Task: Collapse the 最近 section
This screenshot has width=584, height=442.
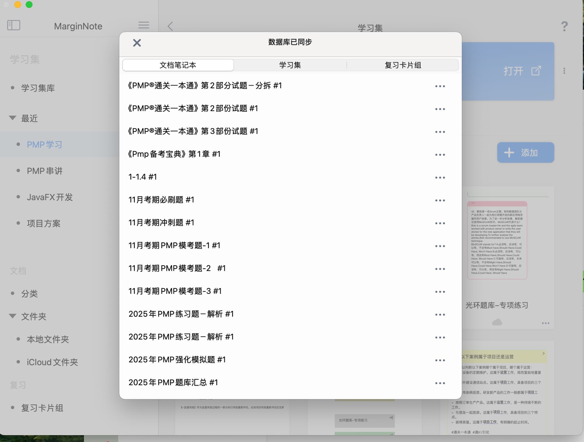Action: click(x=12, y=118)
